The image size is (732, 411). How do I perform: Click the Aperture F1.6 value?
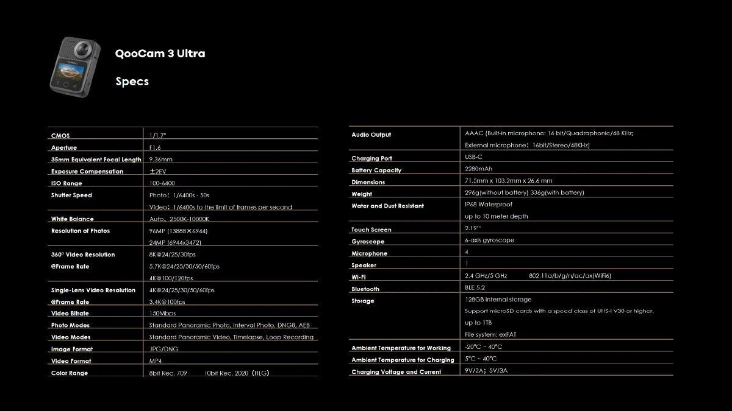pyautogui.click(x=155, y=147)
